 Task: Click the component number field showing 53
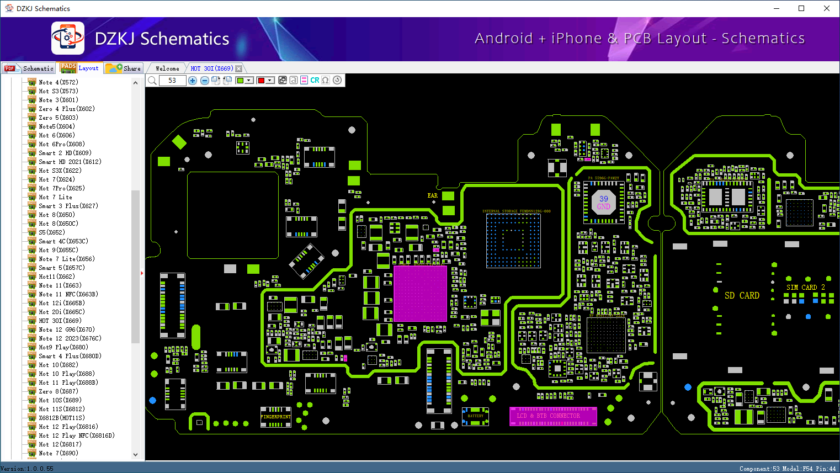(x=172, y=81)
